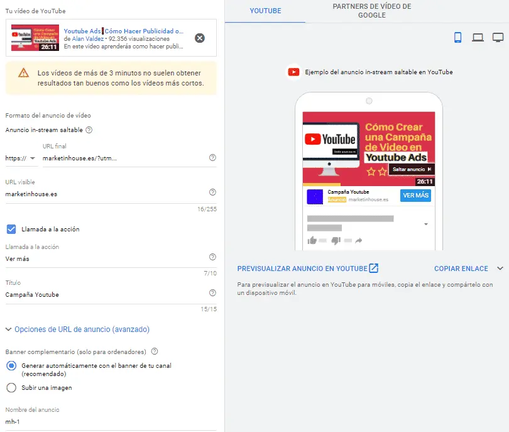Viewport: 509px width, 432px height.
Task: Click the Copiar enlace button
Action: click(461, 269)
